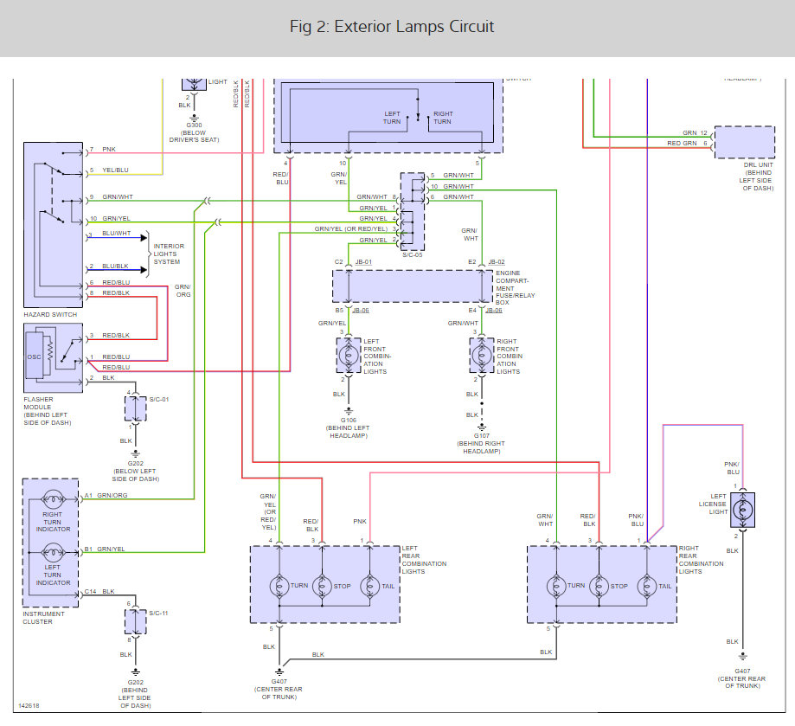795x726 pixels.
Task: Click the diagram number 142618
Action: [x=29, y=706]
